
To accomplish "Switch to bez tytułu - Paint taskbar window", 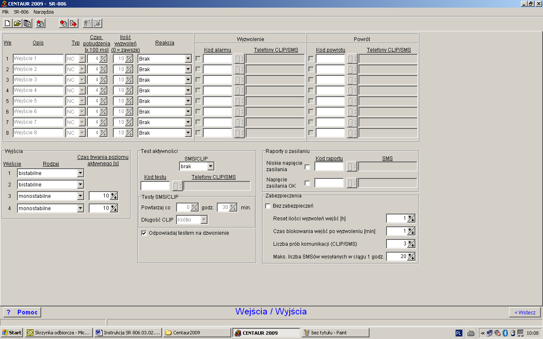I will (335, 333).
